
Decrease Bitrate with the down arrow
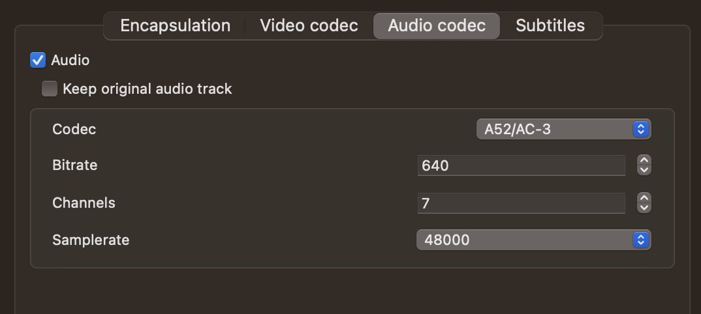[x=644, y=170]
